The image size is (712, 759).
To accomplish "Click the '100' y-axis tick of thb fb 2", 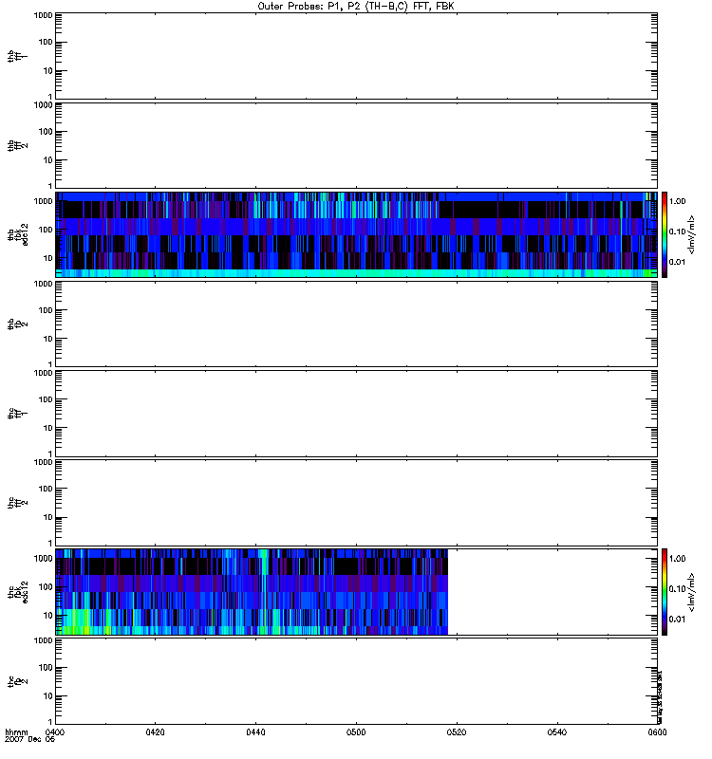I will [46, 310].
